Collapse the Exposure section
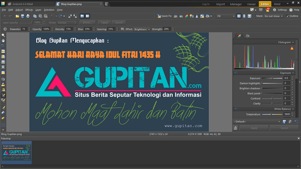This screenshot has width=301, height=169. pyautogui.click(x=293, y=73)
